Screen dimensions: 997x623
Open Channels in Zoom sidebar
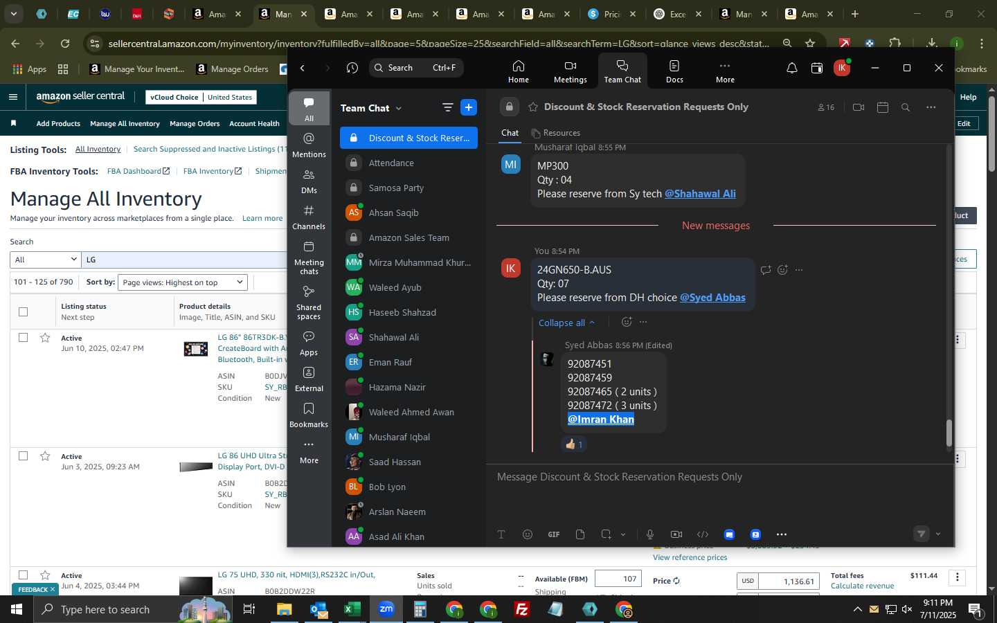point(309,217)
